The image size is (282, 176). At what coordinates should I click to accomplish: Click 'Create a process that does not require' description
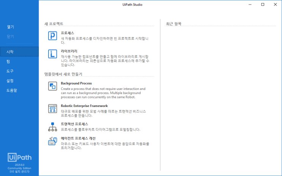(x=103, y=93)
